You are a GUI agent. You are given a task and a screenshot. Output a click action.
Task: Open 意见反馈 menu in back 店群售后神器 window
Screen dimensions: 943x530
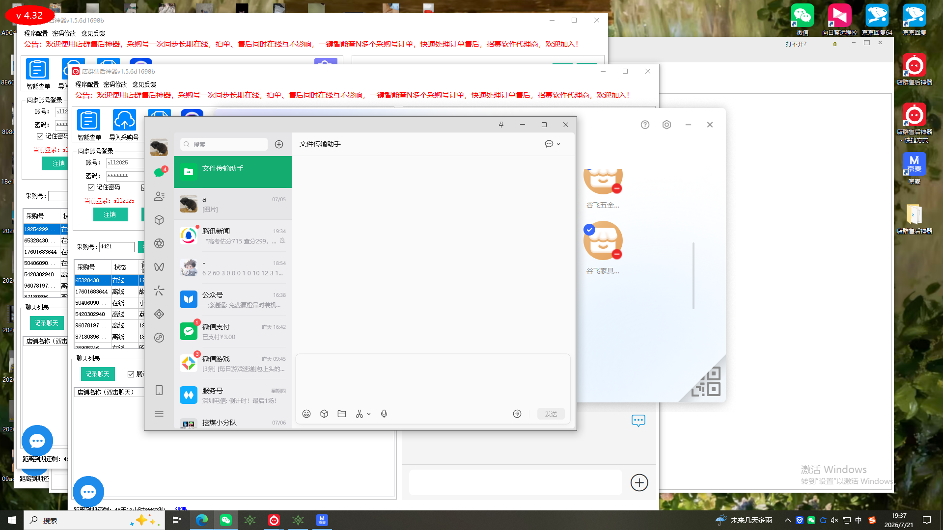pos(93,33)
